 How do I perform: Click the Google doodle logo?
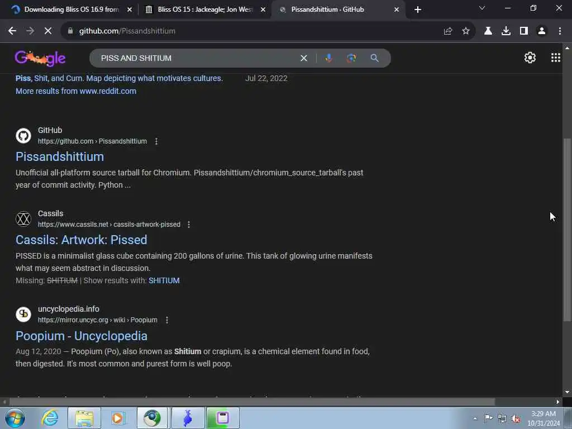point(40,58)
